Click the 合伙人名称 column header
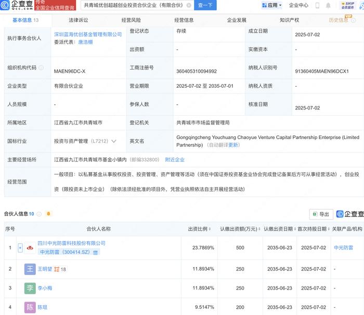The height and width of the screenshot is (315, 364). 98,229
